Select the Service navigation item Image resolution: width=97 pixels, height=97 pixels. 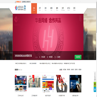(57, 9)
